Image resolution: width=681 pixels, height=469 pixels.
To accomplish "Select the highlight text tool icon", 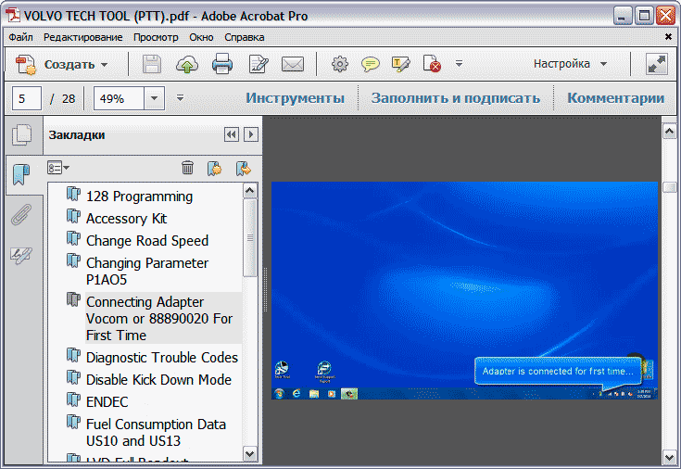I will [x=401, y=65].
